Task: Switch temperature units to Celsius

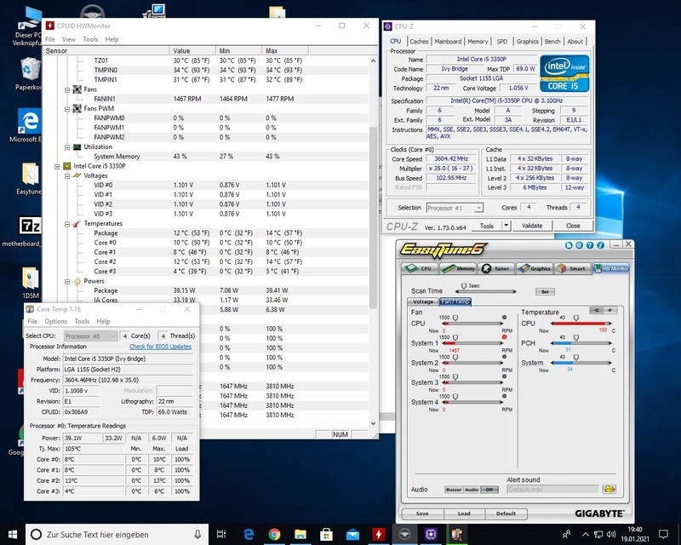Action: coord(597,310)
